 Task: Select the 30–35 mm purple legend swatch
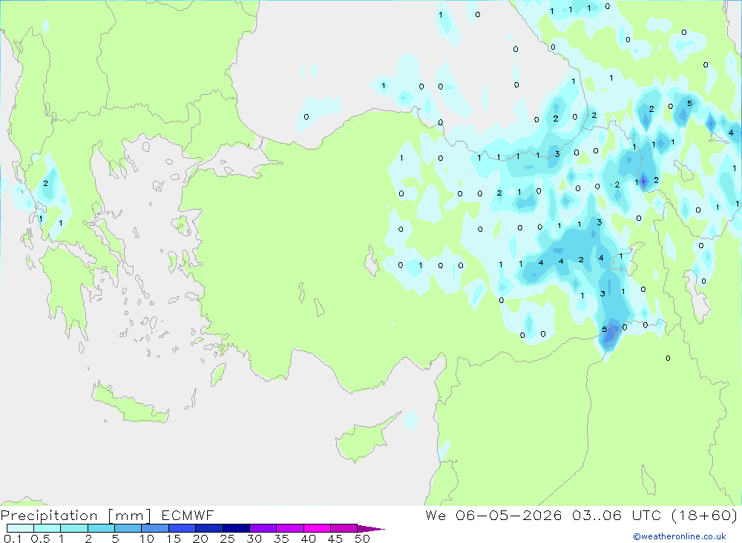pos(263,528)
